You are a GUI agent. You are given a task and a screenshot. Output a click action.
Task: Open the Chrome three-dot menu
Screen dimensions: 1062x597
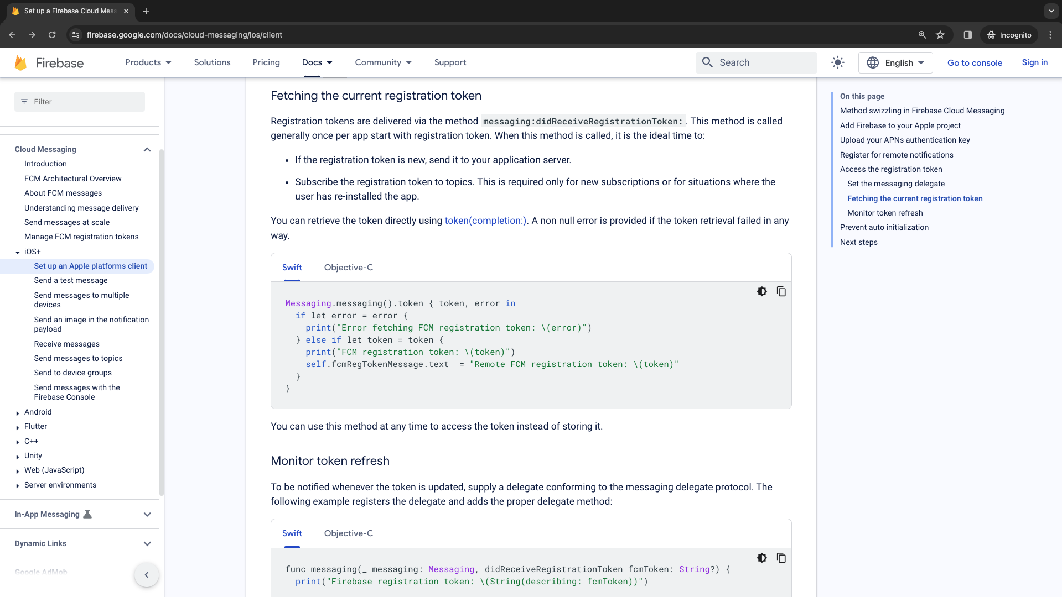coord(1050,35)
